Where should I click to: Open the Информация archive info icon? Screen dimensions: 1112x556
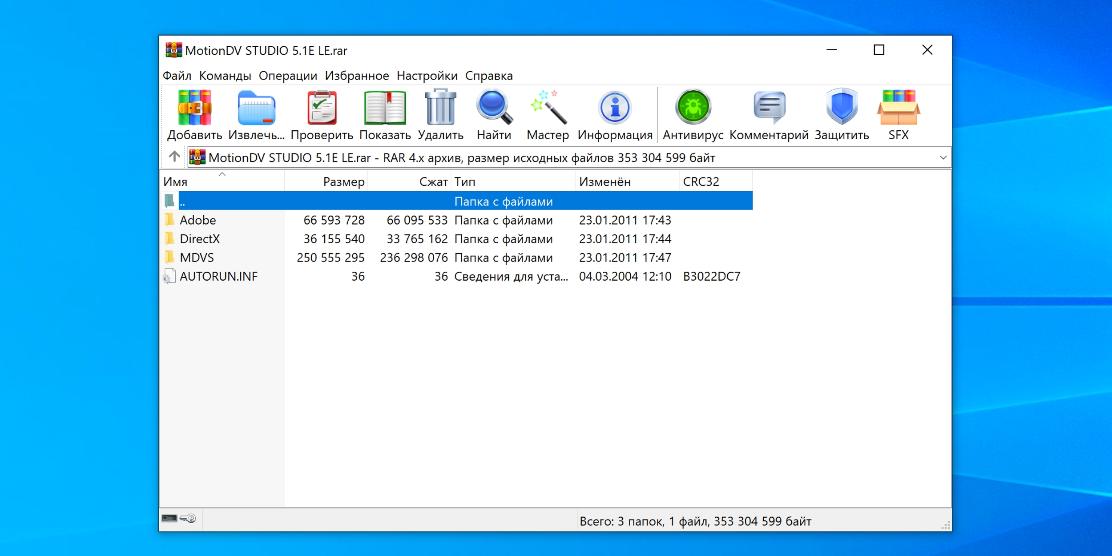(x=615, y=108)
